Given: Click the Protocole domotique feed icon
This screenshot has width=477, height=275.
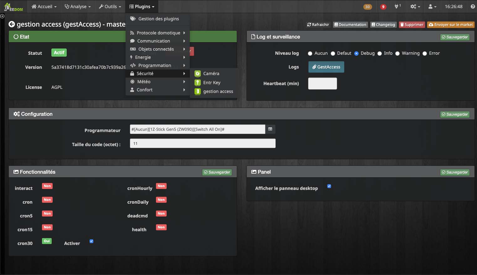Looking at the screenshot, I should coord(132,33).
